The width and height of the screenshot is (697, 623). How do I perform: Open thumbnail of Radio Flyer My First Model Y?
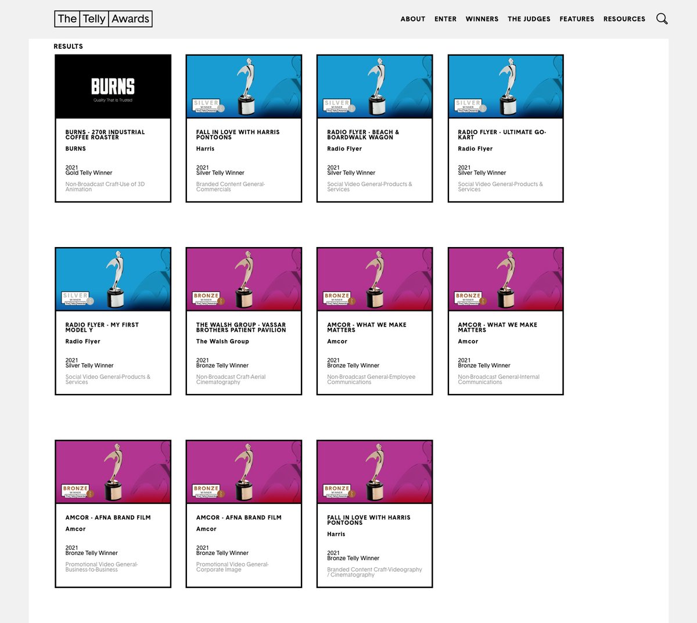coord(113,280)
